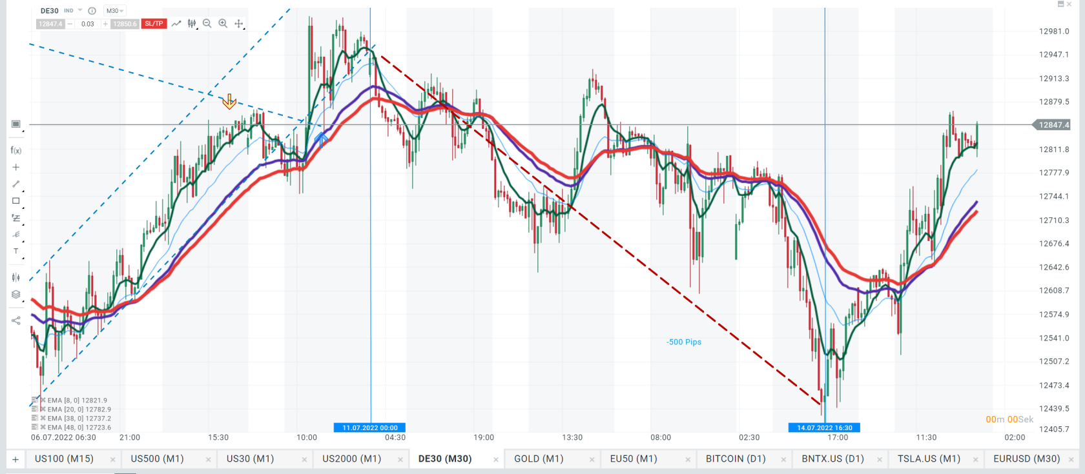The image size is (1085, 474).
Task: Open the M30 timeframe dropdown
Action: click(115, 11)
